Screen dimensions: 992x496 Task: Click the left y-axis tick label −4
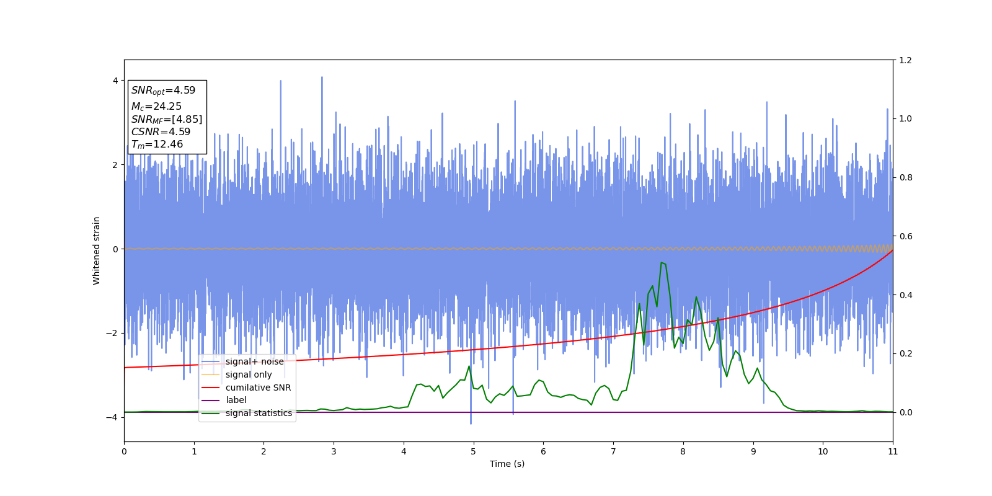tap(113, 417)
